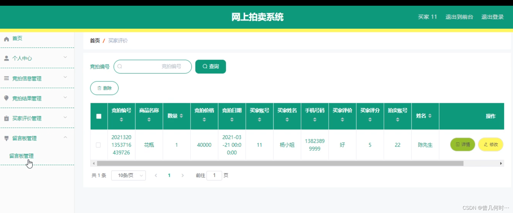Screen dimensions: 513x213
Task: Click the 删除 button
Action: [x=104, y=88]
